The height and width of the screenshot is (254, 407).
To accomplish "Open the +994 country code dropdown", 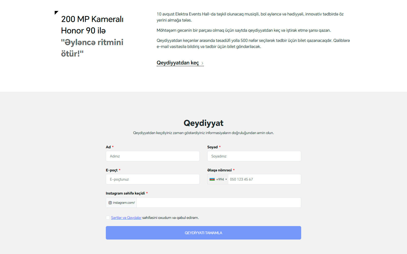I will coord(218,179).
